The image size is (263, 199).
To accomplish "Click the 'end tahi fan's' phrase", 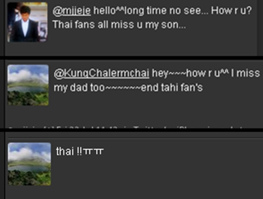I will coord(172,87).
